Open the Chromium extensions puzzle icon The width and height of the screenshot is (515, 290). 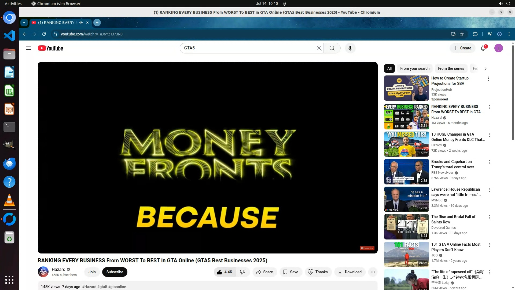coord(475,34)
